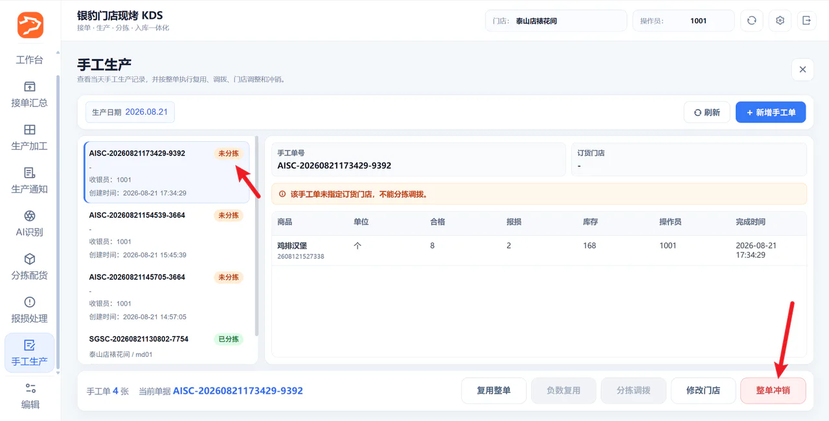Select order SGSC-20260821130802-7754 in the list

tap(166, 346)
